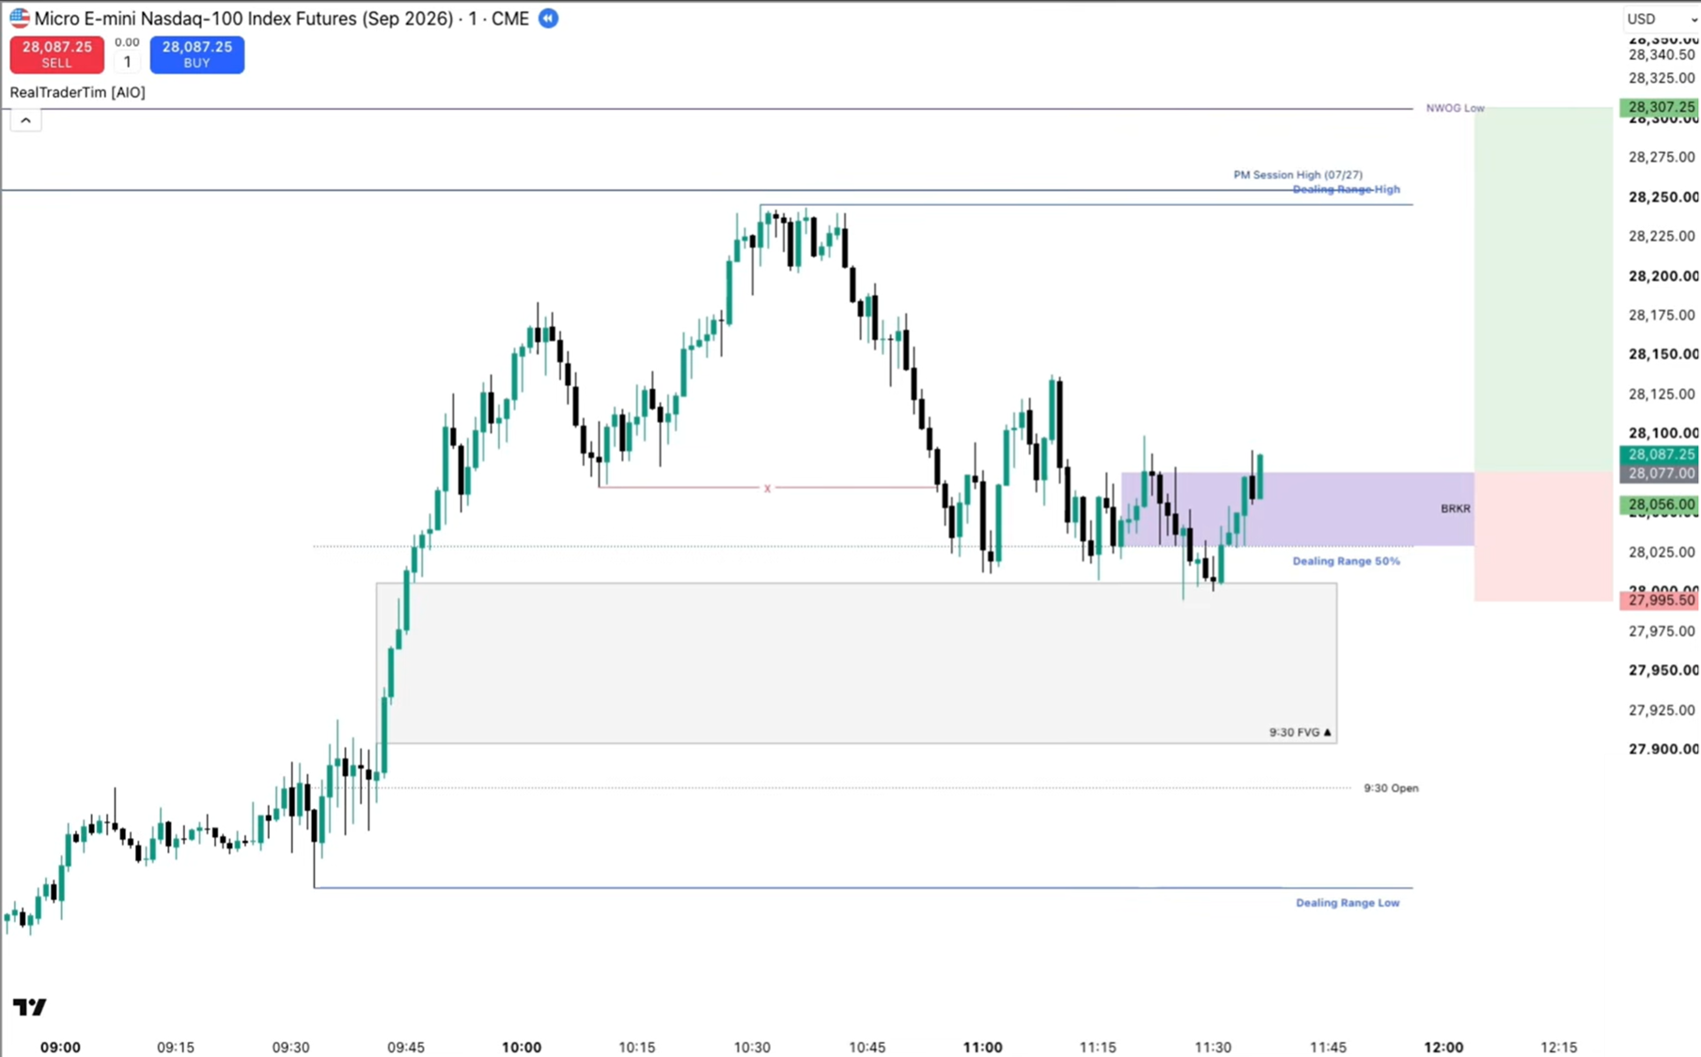Click the 28,150.00 price axis label
The width and height of the screenshot is (1701, 1057).
pos(1663,354)
